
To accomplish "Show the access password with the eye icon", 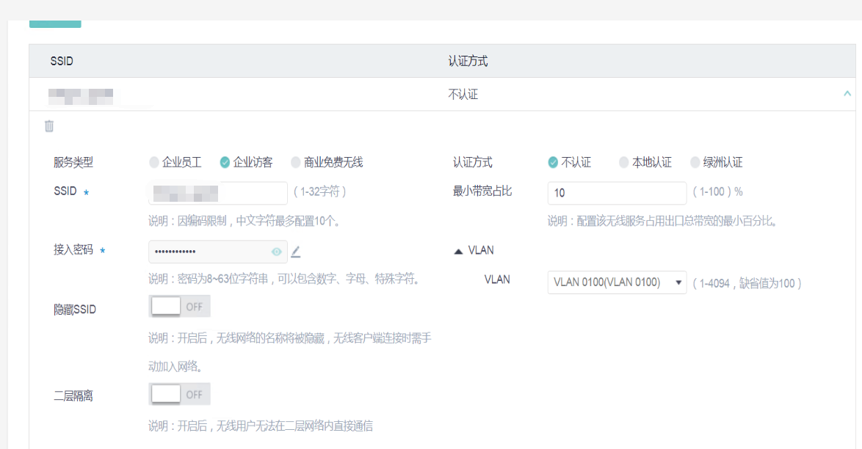I will 277,252.
